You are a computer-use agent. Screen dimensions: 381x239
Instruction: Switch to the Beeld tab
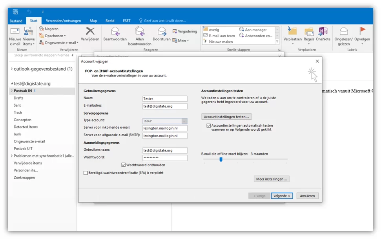110,21
